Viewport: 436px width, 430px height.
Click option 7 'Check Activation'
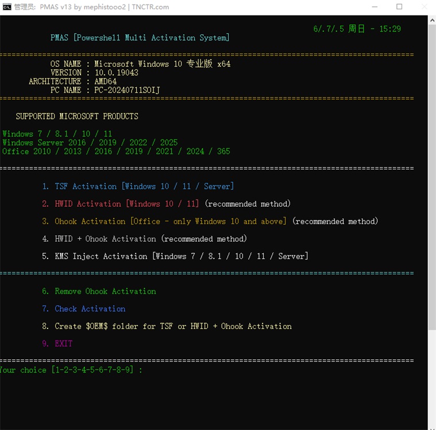(x=84, y=309)
